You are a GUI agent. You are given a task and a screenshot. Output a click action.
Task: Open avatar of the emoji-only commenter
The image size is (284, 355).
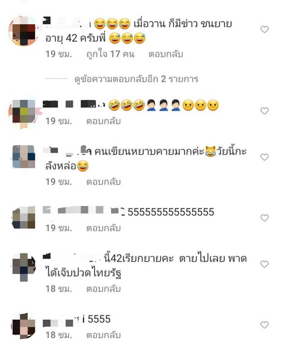[24, 111]
